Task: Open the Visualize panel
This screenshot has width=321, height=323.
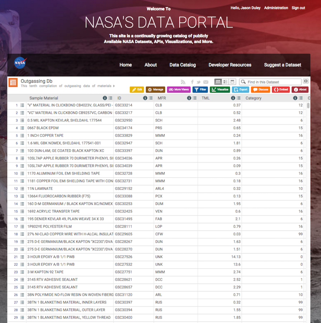Action: tap(220, 90)
